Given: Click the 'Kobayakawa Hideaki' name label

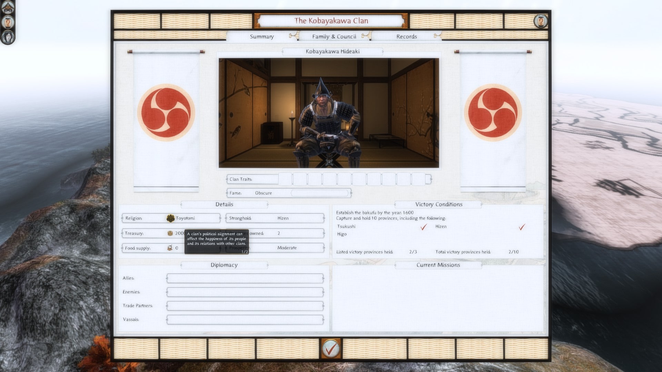Looking at the screenshot, I should (332, 51).
